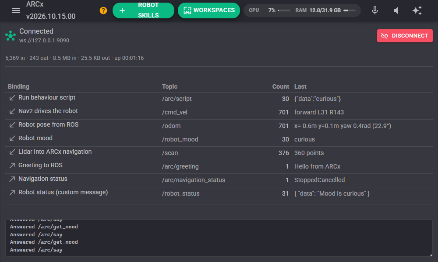
Task: Click the StoppedCancelled status value
Action: tap(320, 180)
